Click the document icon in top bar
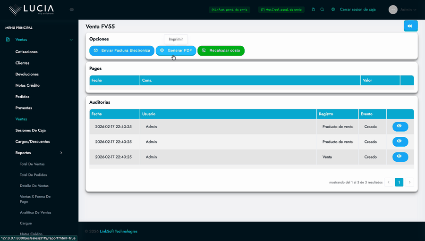This screenshot has height=241, width=425. point(313,9)
